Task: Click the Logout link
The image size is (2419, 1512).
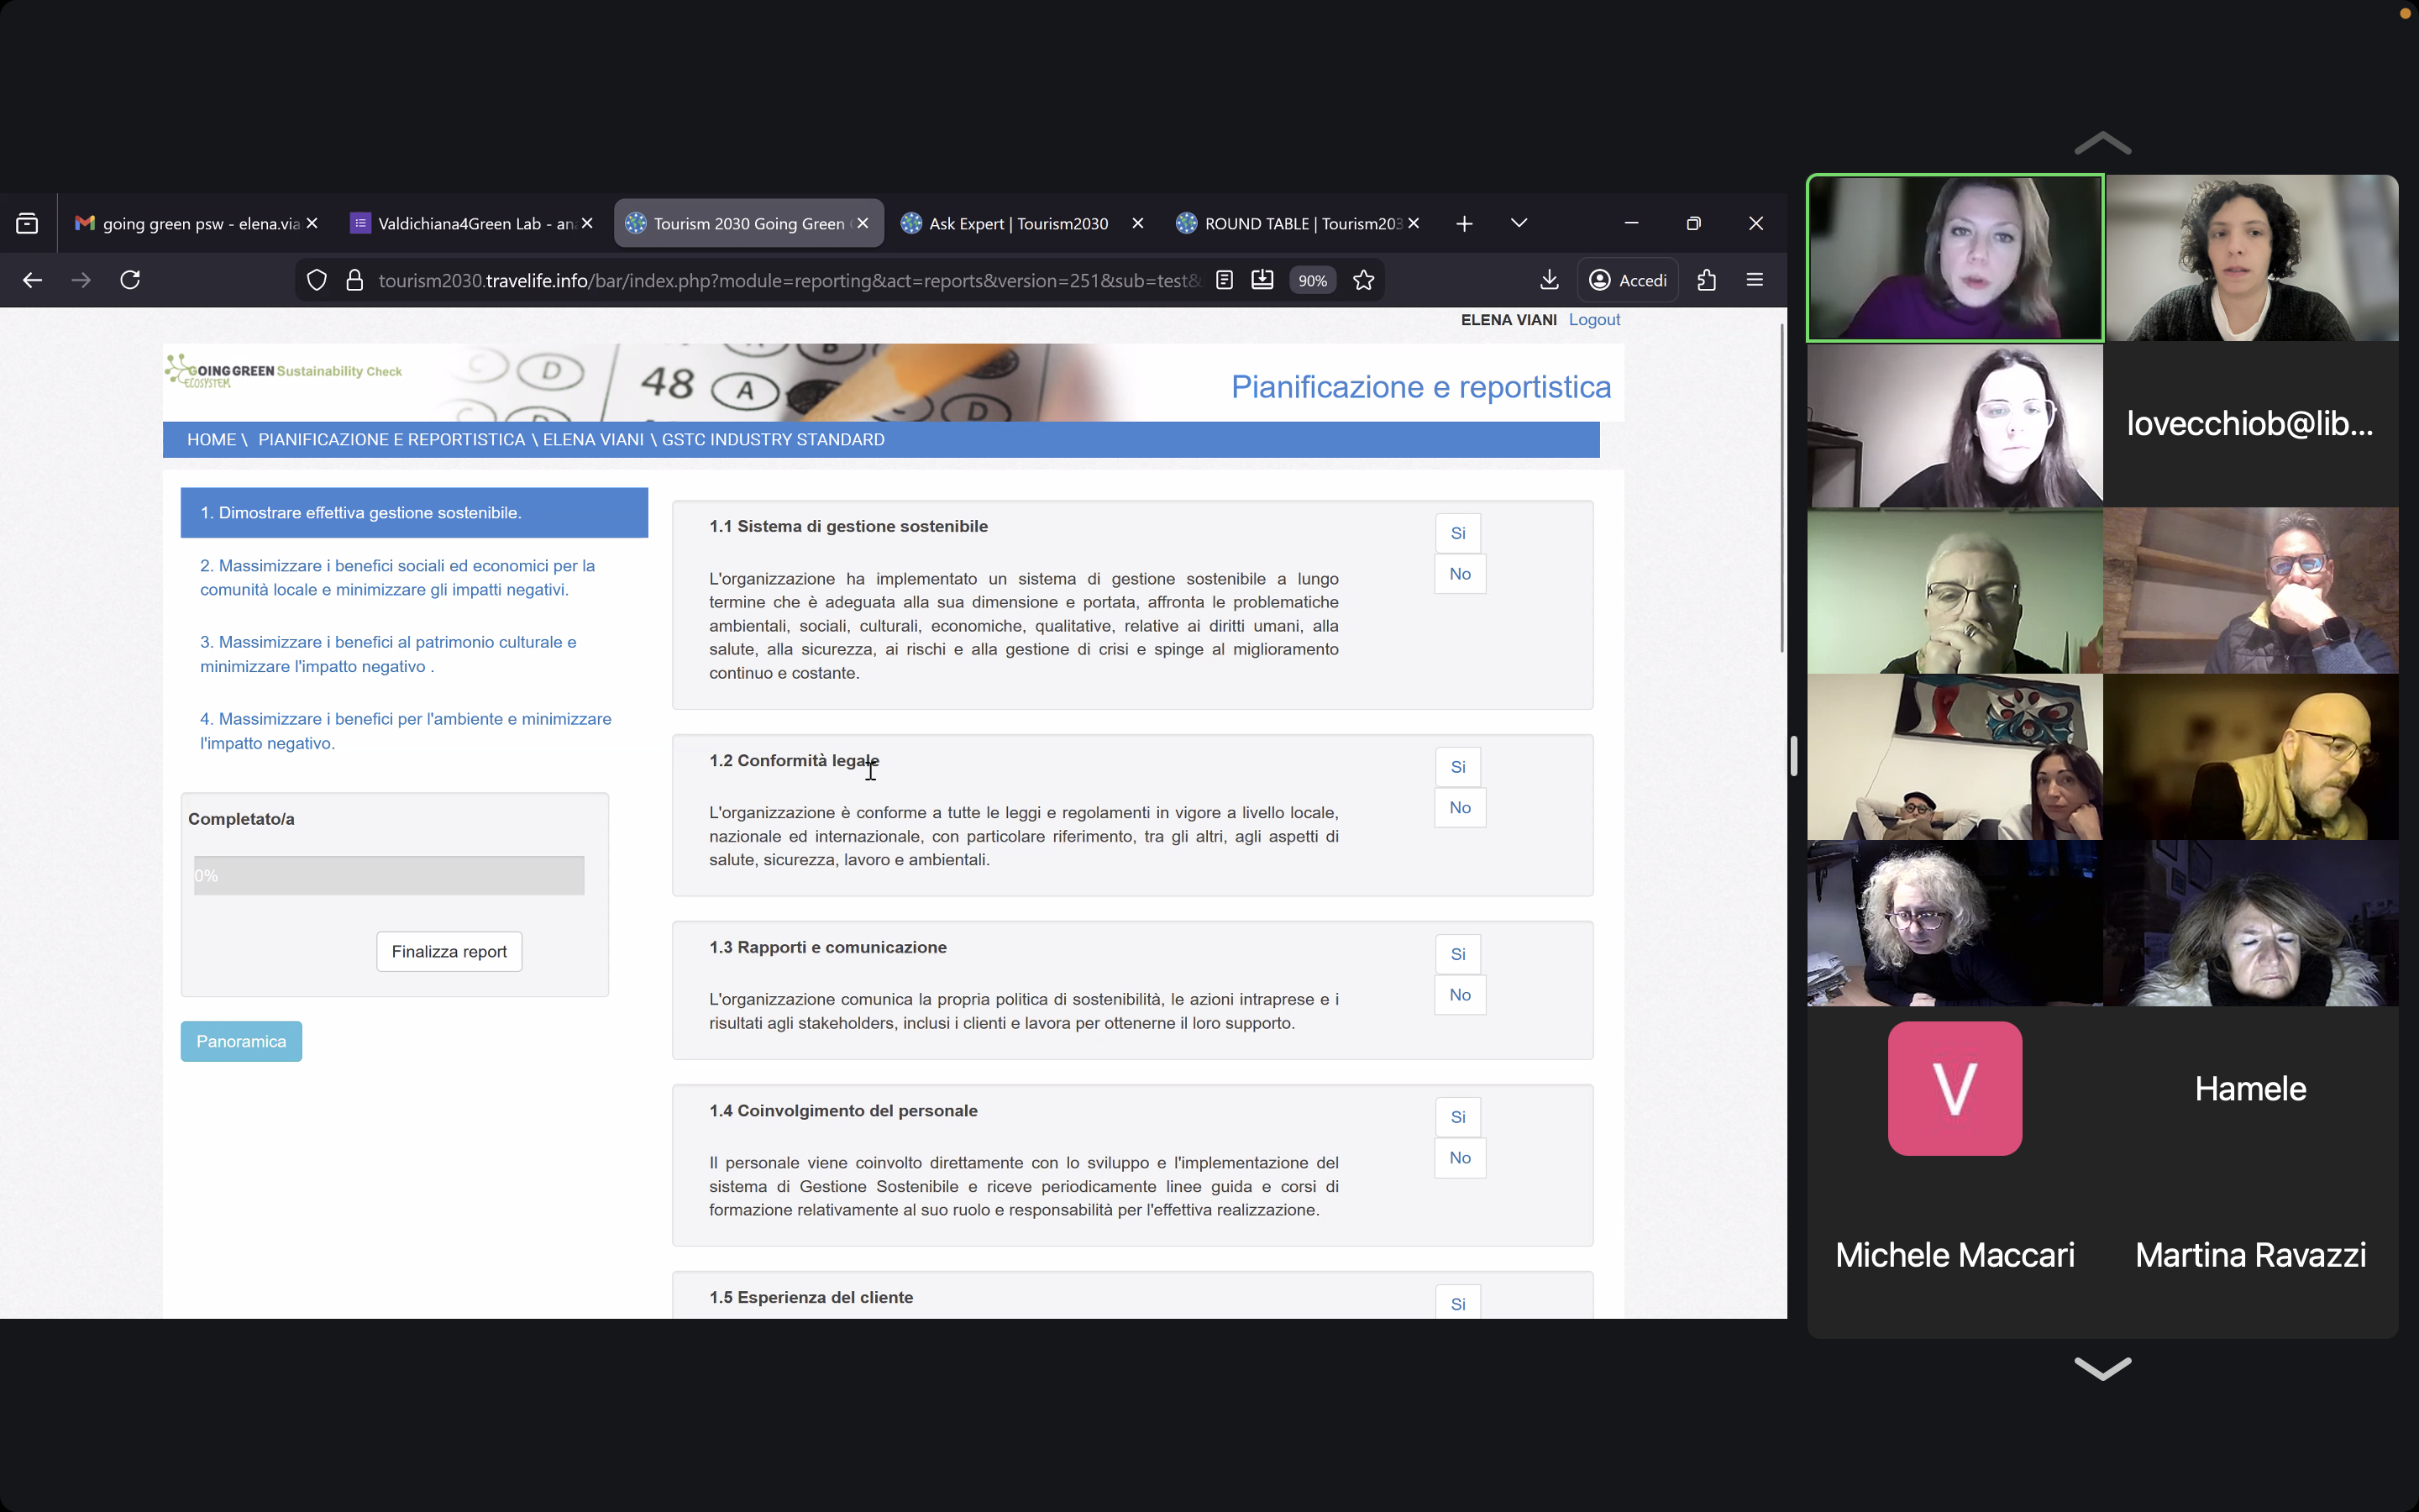Action: click(x=1593, y=320)
